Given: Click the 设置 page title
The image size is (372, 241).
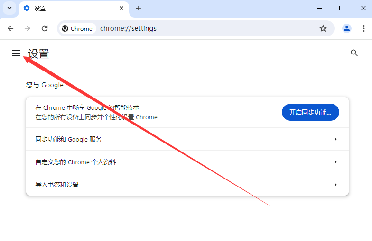Looking at the screenshot, I should pyautogui.click(x=38, y=54).
